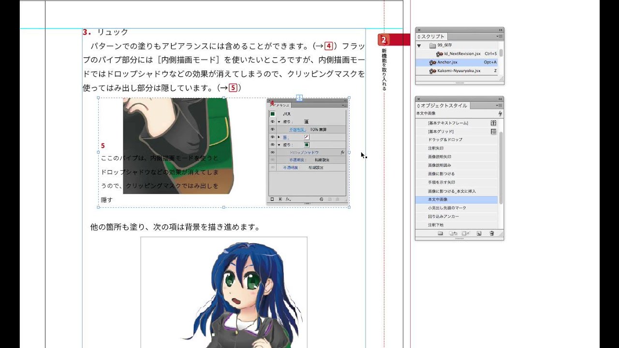
Task: Select the placed backpack illustration image
Action: pyautogui.click(x=178, y=146)
